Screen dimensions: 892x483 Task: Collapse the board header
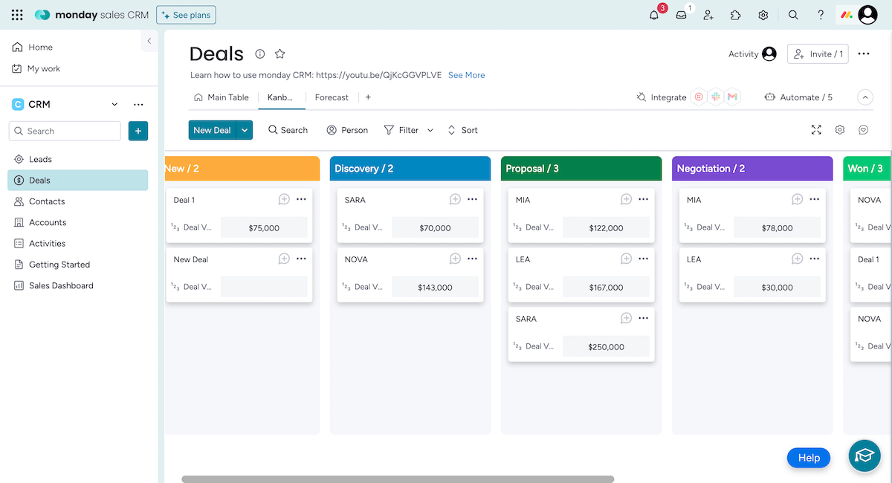[864, 97]
